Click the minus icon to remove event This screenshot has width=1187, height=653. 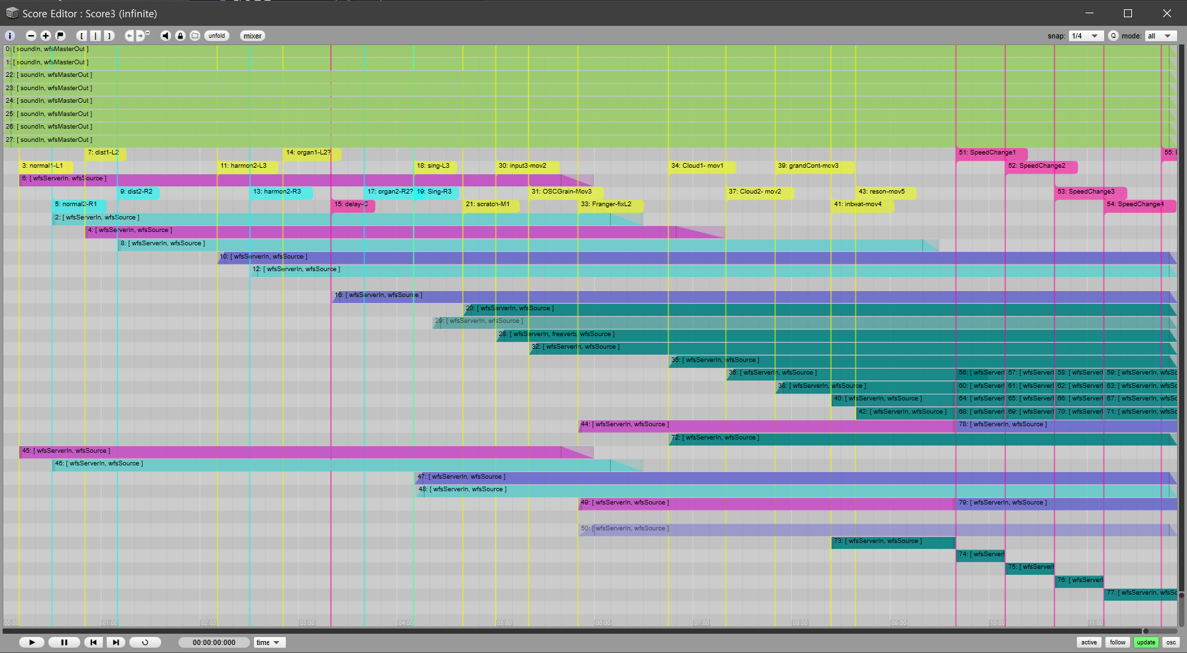click(31, 36)
